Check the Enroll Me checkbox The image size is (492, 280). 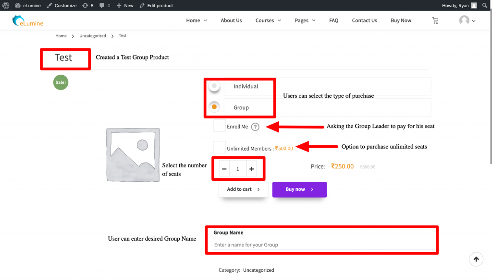pos(220,126)
